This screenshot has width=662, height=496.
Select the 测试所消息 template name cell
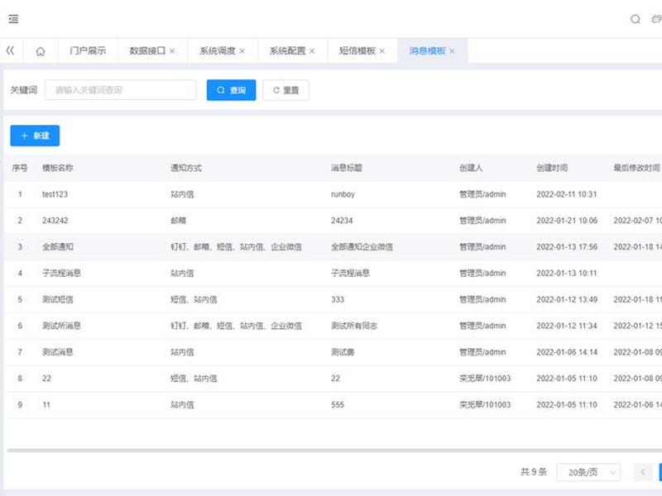(x=61, y=326)
